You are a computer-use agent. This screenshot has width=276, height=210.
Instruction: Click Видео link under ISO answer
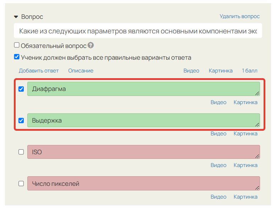[219, 165]
